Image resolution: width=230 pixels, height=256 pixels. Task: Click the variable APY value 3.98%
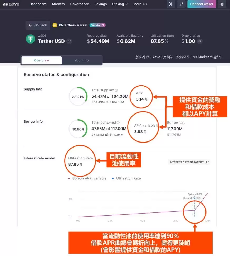(x=140, y=132)
